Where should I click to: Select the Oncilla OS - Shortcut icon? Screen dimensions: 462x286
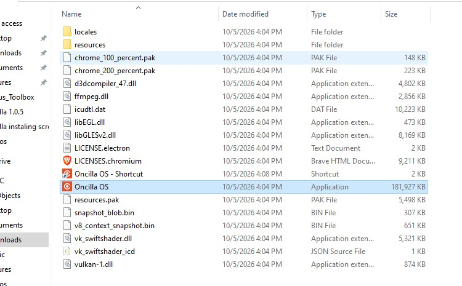(67, 174)
